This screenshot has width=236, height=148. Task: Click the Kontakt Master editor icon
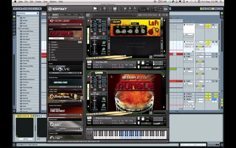coord(100,9)
